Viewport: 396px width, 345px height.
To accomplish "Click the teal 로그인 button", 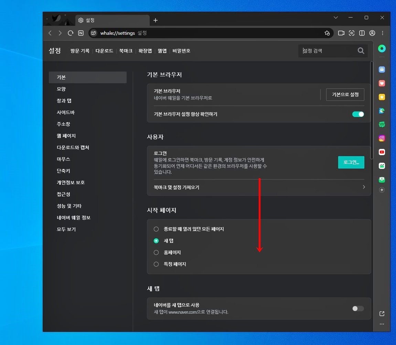I will (351, 162).
